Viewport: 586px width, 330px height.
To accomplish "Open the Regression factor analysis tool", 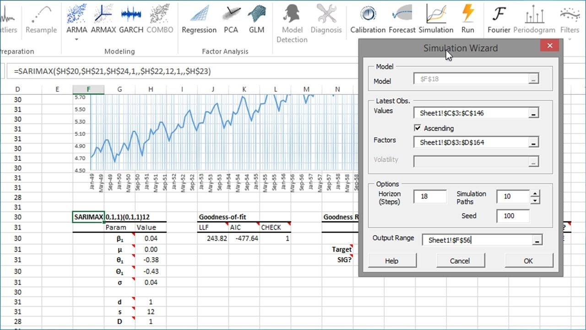I will pos(199,19).
